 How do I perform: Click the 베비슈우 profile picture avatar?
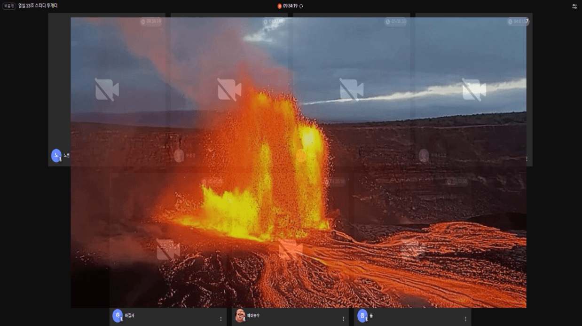(x=240, y=316)
